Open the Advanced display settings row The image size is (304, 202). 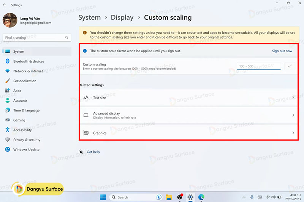coord(189,115)
